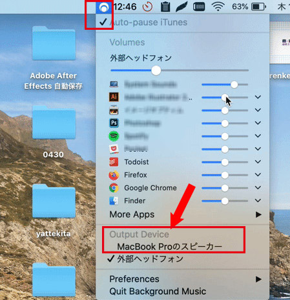Expand options chevron for Finder
Image resolution: width=290 pixels, height=300 pixels.
pyautogui.click(x=258, y=201)
